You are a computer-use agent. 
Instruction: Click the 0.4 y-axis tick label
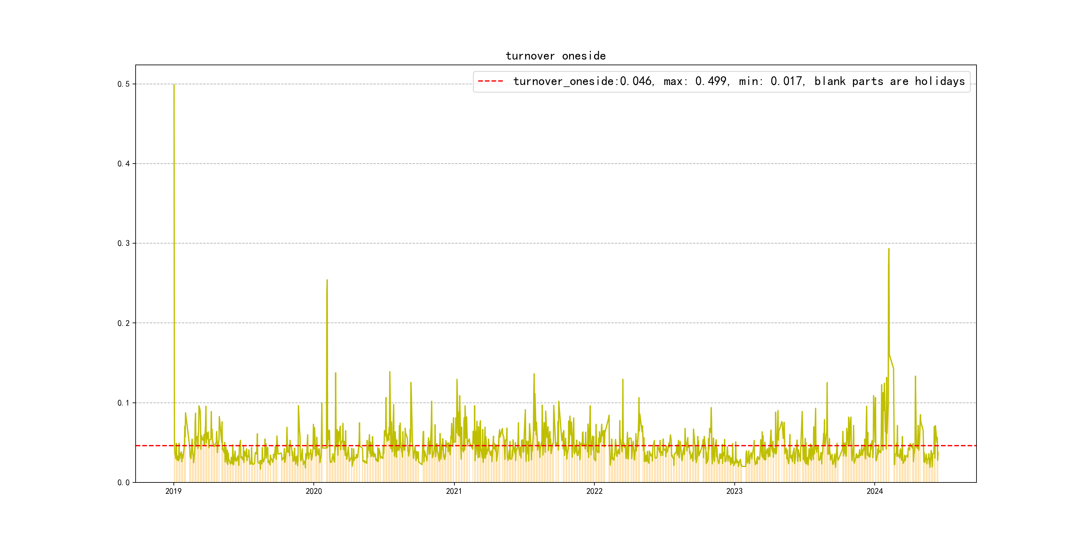pyautogui.click(x=124, y=164)
